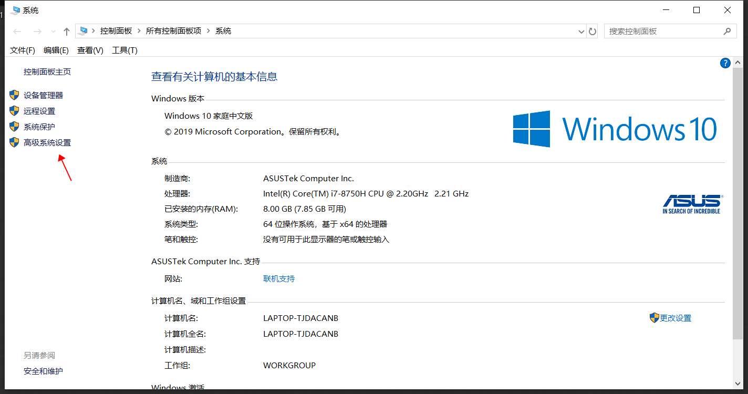748x394 pixels.
Task: Click the system icon in the title bar
Action: click(16, 10)
